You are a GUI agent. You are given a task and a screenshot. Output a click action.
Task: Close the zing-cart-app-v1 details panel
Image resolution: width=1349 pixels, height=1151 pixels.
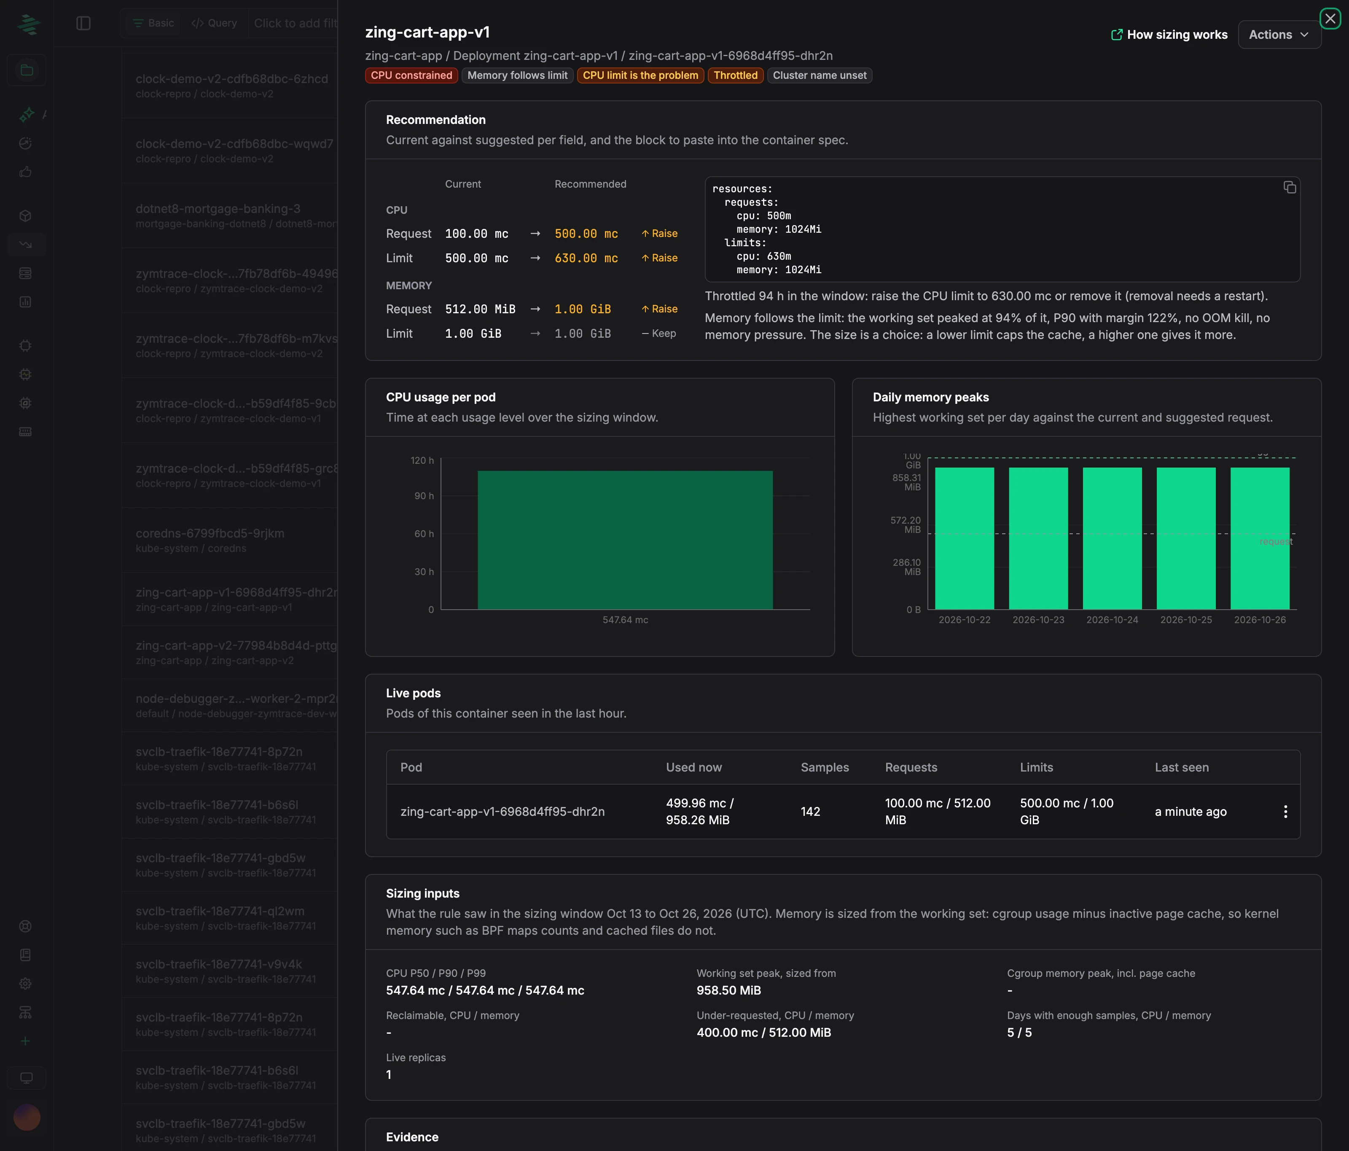[1330, 19]
